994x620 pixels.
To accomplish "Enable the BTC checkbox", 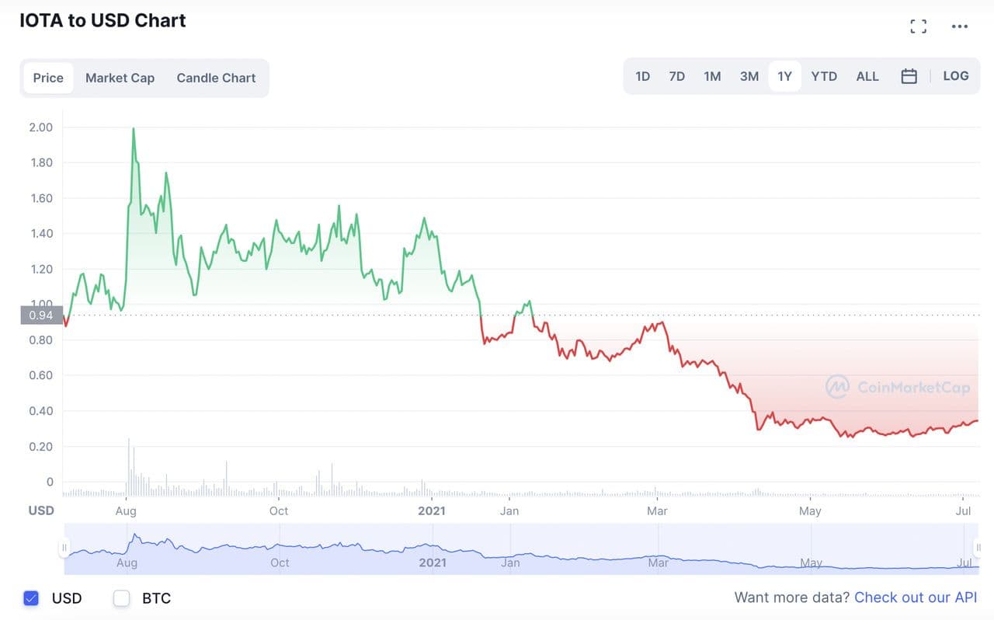I will 121,598.
